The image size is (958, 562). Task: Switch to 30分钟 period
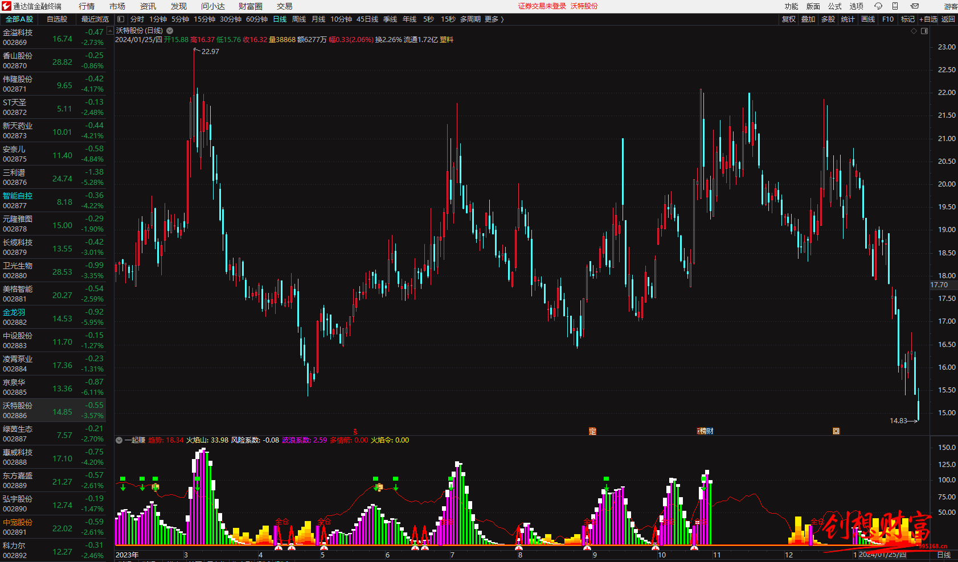tap(231, 19)
